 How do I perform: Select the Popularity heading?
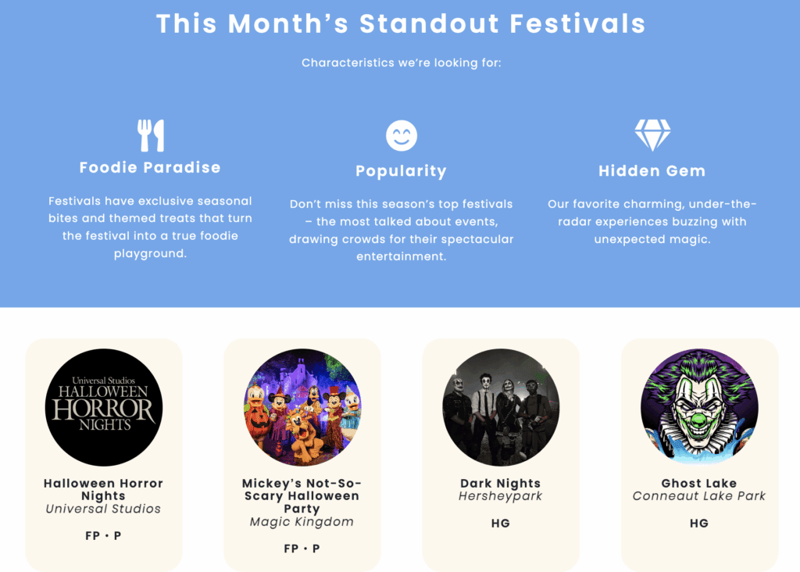point(401,171)
